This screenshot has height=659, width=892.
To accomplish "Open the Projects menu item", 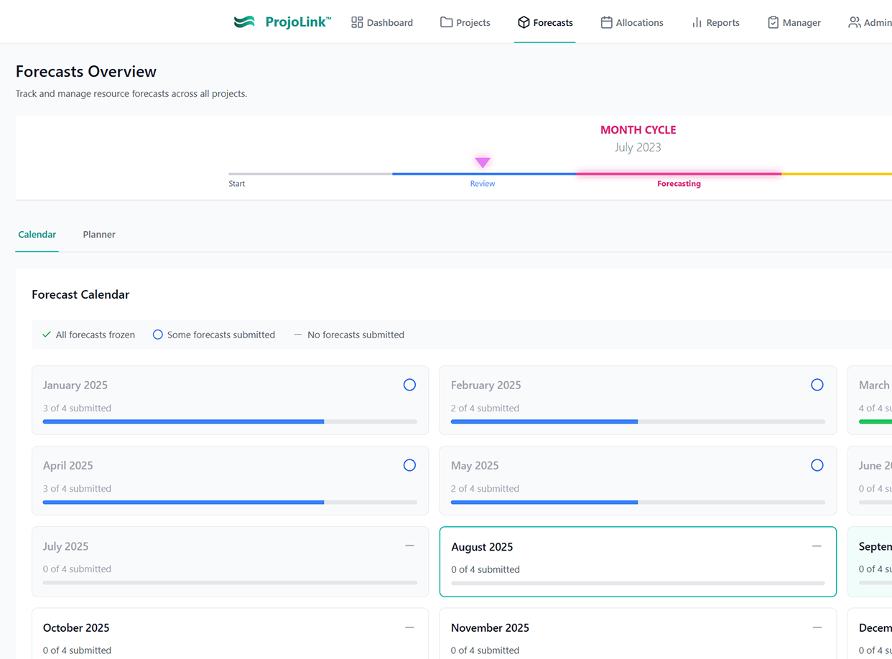I will pyautogui.click(x=465, y=22).
